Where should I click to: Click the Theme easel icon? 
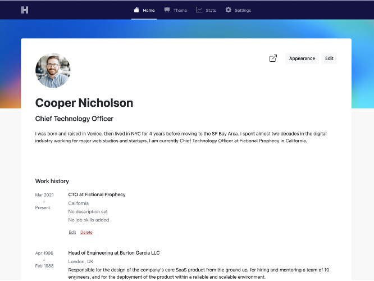click(x=167, y=10)
